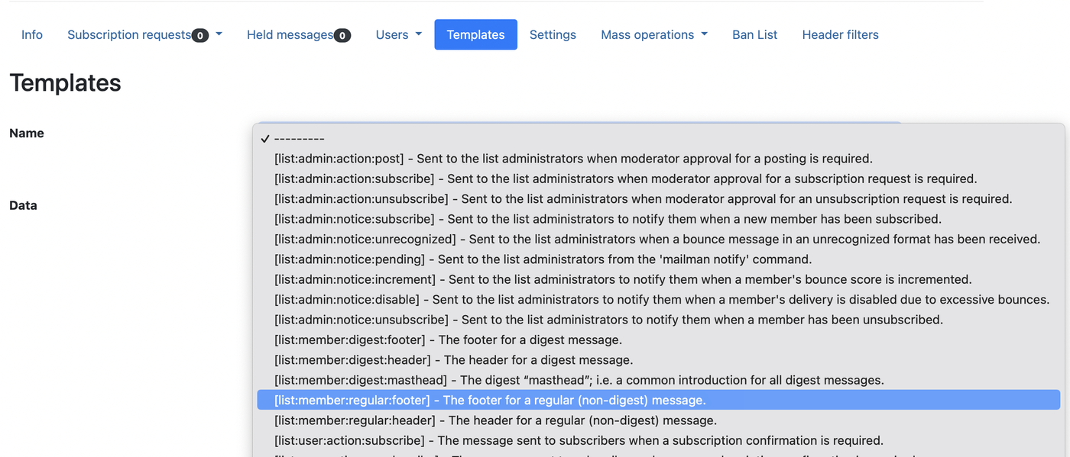Expand the Subscription requests dropdown
1070x457 pixels.
pos(144,35)
